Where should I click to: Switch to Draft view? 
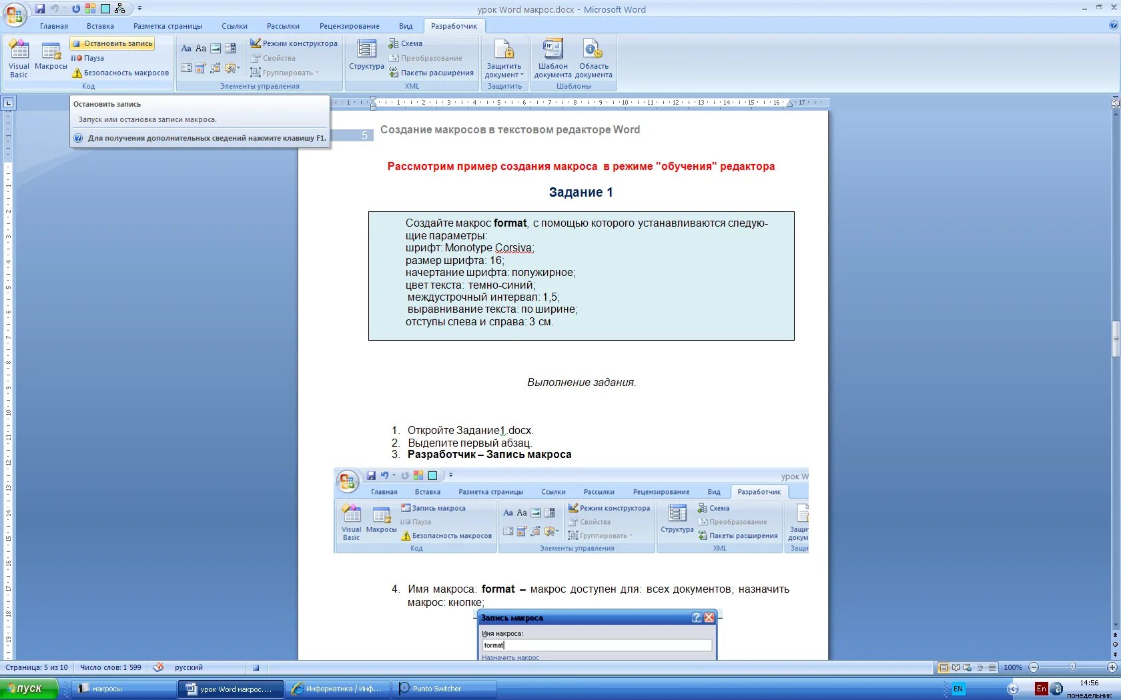click(992, 667)
